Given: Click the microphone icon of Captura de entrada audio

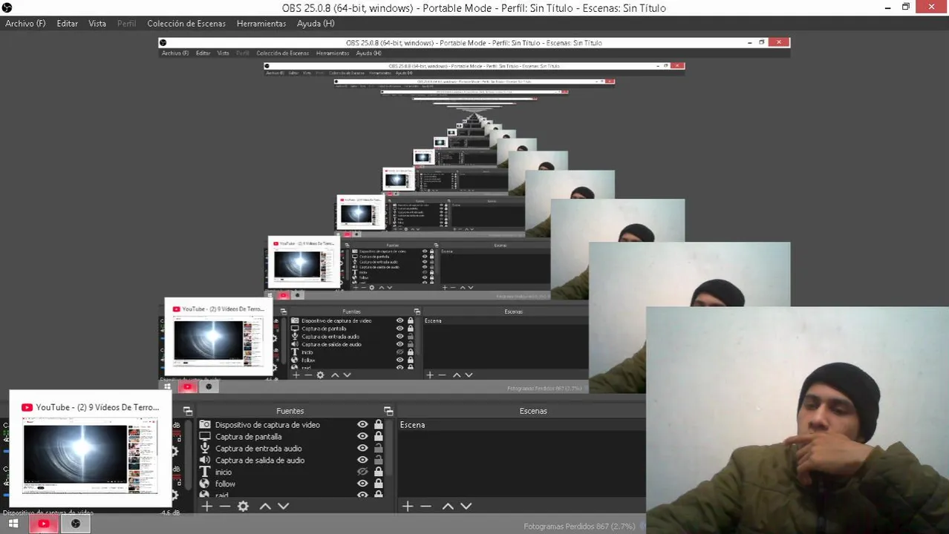Looking at the screenshot, I should click(x=205, y=449).
